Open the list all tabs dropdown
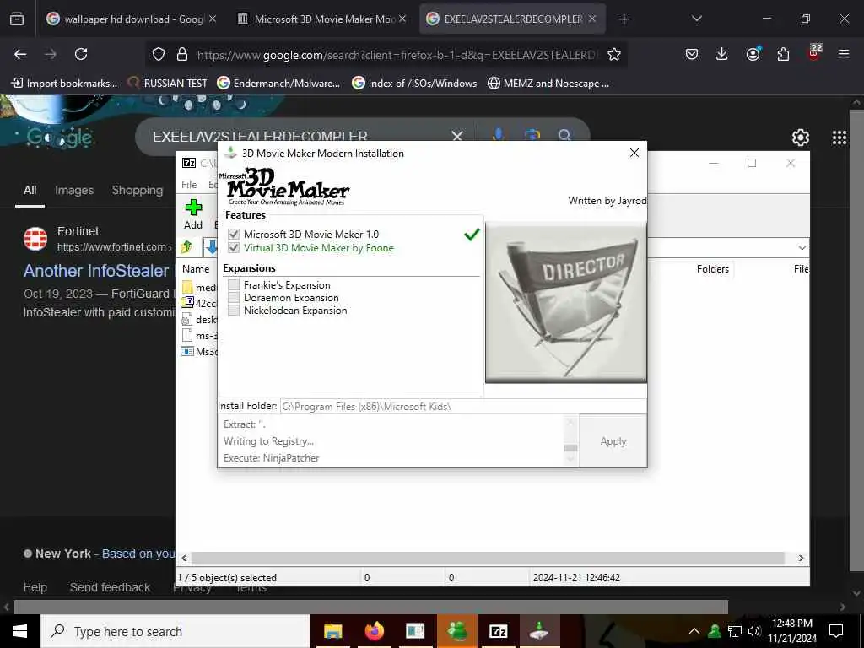 coord(696,19)
